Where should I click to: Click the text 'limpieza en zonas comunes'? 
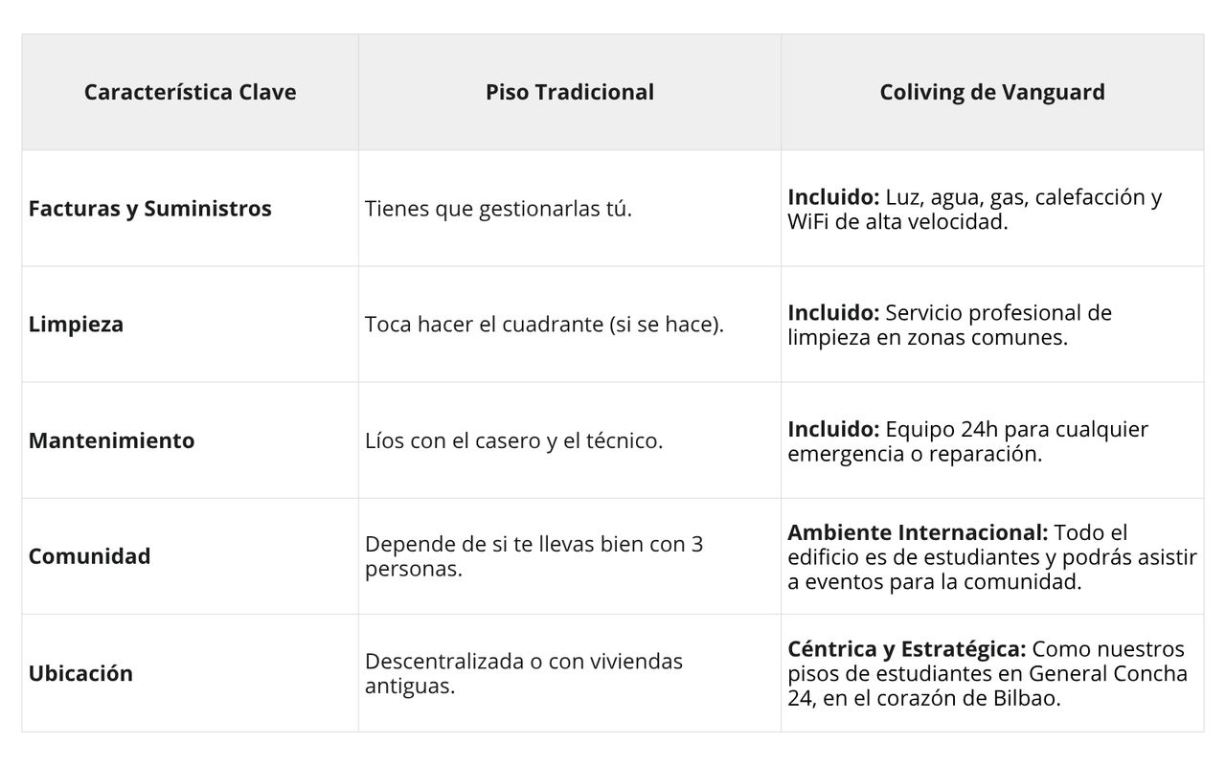coord(927,338)
